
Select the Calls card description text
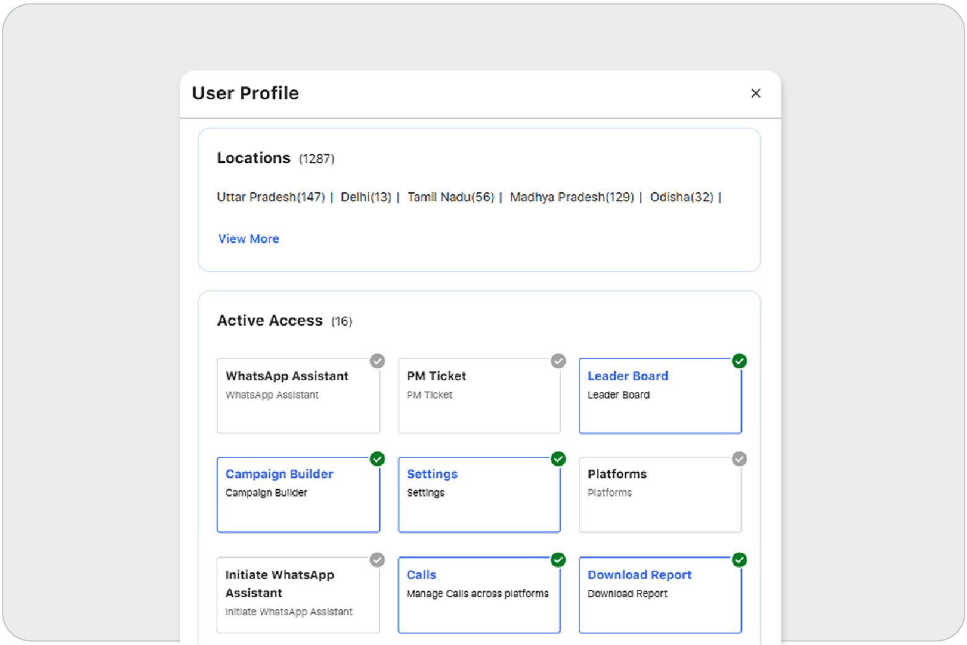477,594
